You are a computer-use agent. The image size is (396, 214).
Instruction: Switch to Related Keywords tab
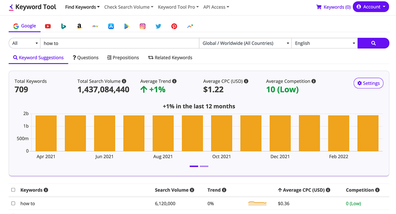pyautogui.click(x=170, y=57)
